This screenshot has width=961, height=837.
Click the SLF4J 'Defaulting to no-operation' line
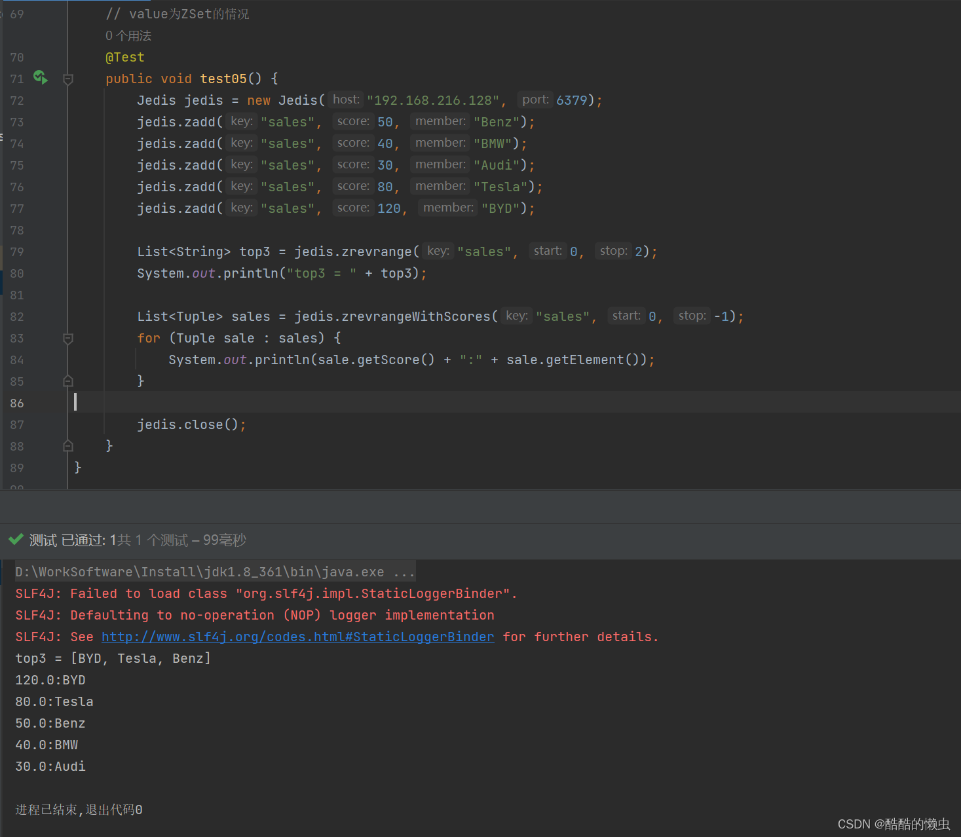(255, 615)
